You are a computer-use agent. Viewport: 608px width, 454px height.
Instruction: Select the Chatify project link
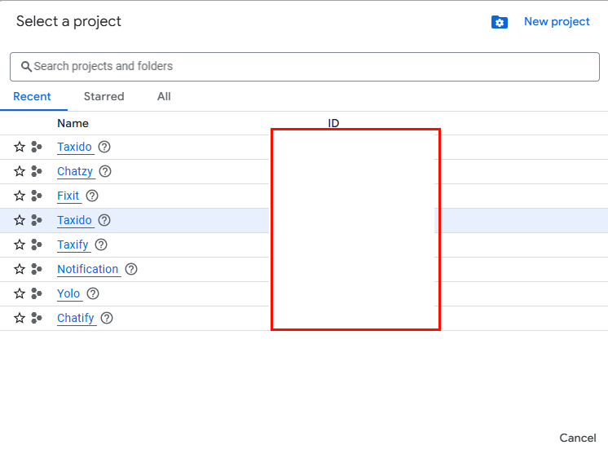[76, 318]
